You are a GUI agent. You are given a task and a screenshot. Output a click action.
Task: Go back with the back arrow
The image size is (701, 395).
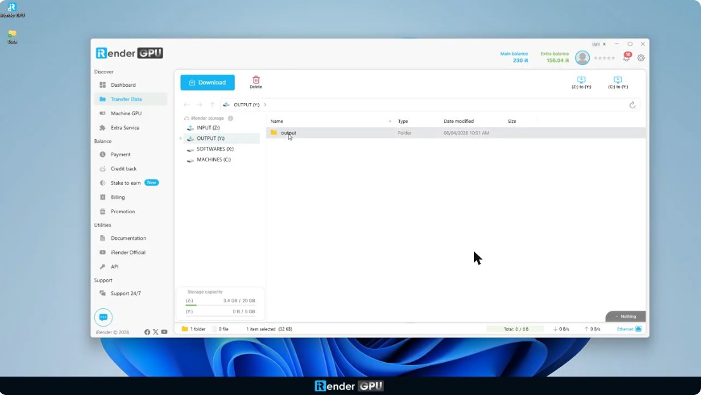187,104
